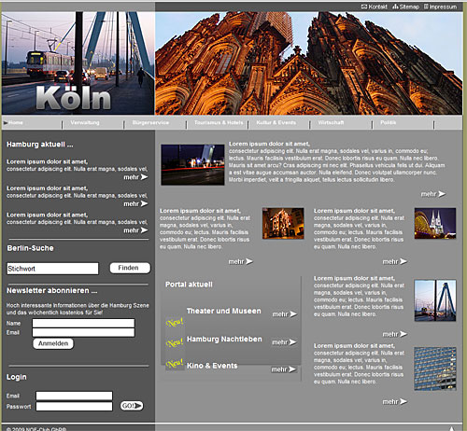
Task: Click mehr arrow under illuminated building article
Action: coord(241,261)
